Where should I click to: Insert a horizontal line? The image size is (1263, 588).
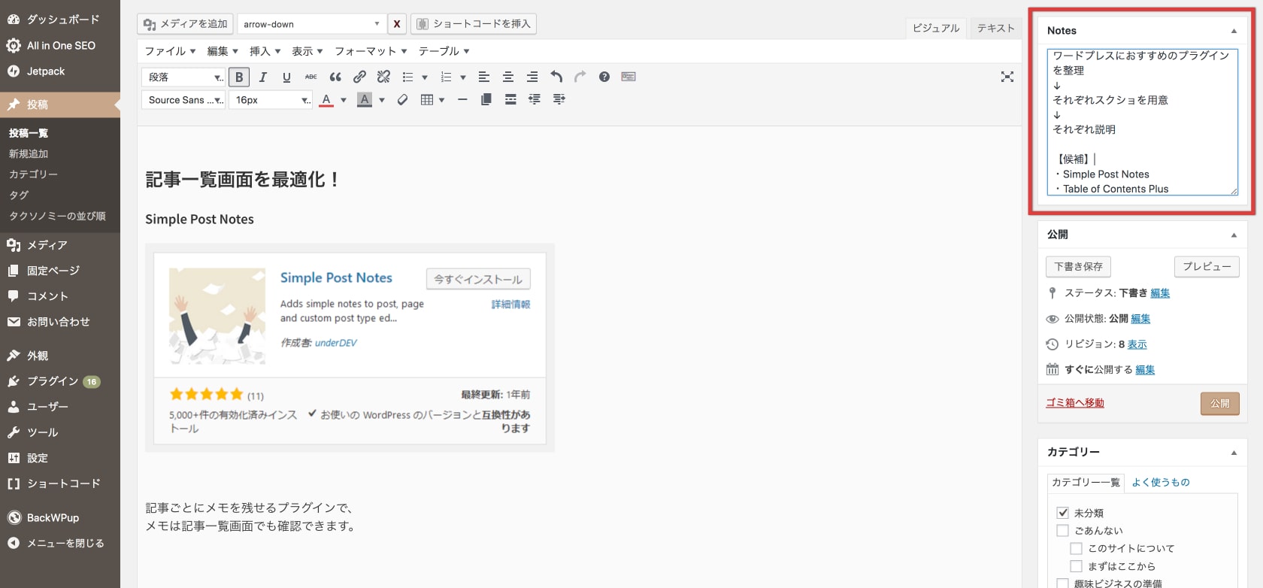(462, 99)
